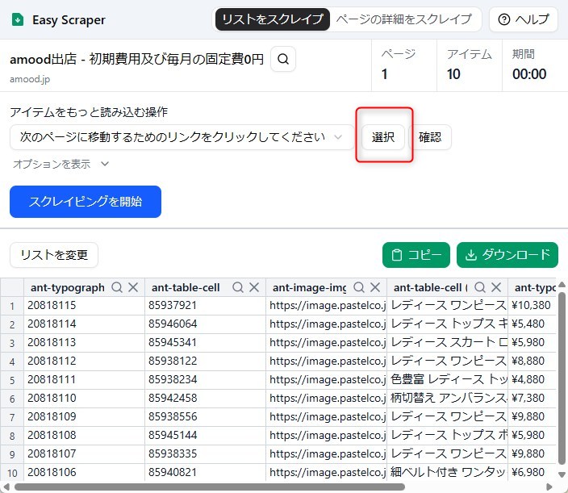Viewport: 568px width, 493px height.
Task: Expand オプションを表示 options
Action: pos(61,164)
